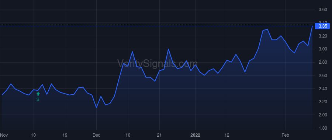Viewport: 332px width, 140px height.
Task: Click the S label under the signal arrow
Action: pos(38,99)
